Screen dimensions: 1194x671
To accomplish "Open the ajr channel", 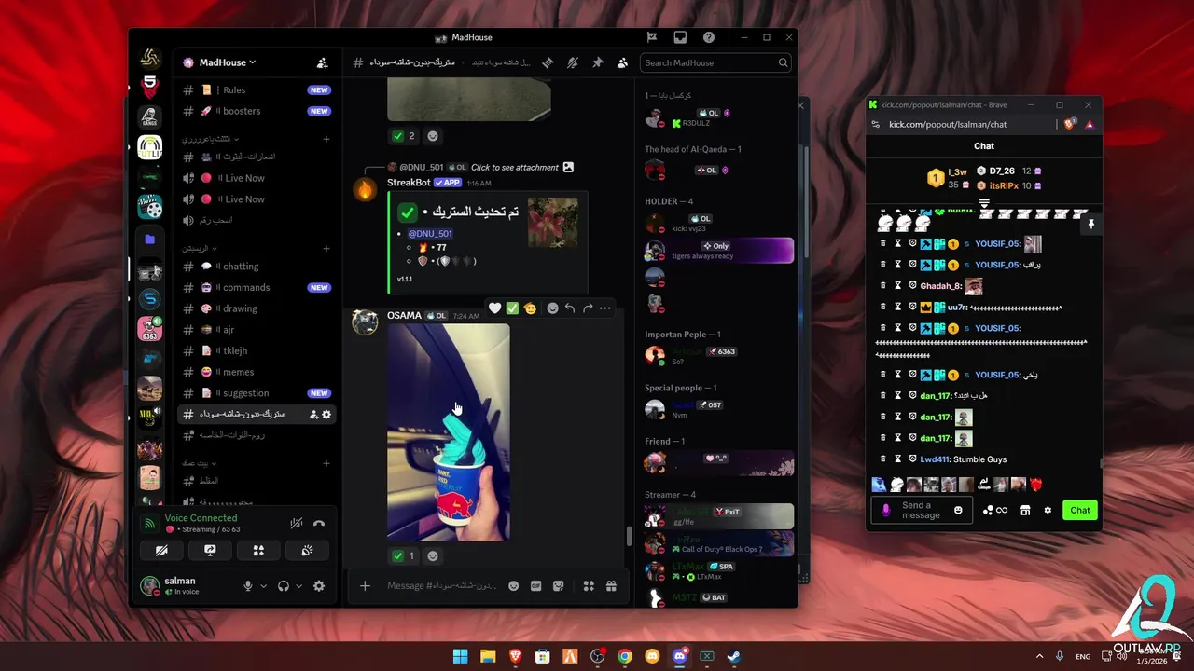I will pyautogui.click(x=257, y=330).
